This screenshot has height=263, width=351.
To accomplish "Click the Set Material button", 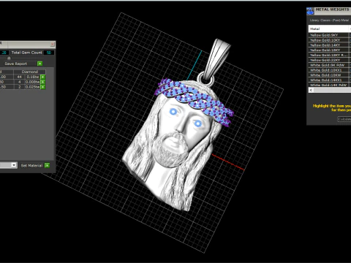I will click(x=31, y=166).
